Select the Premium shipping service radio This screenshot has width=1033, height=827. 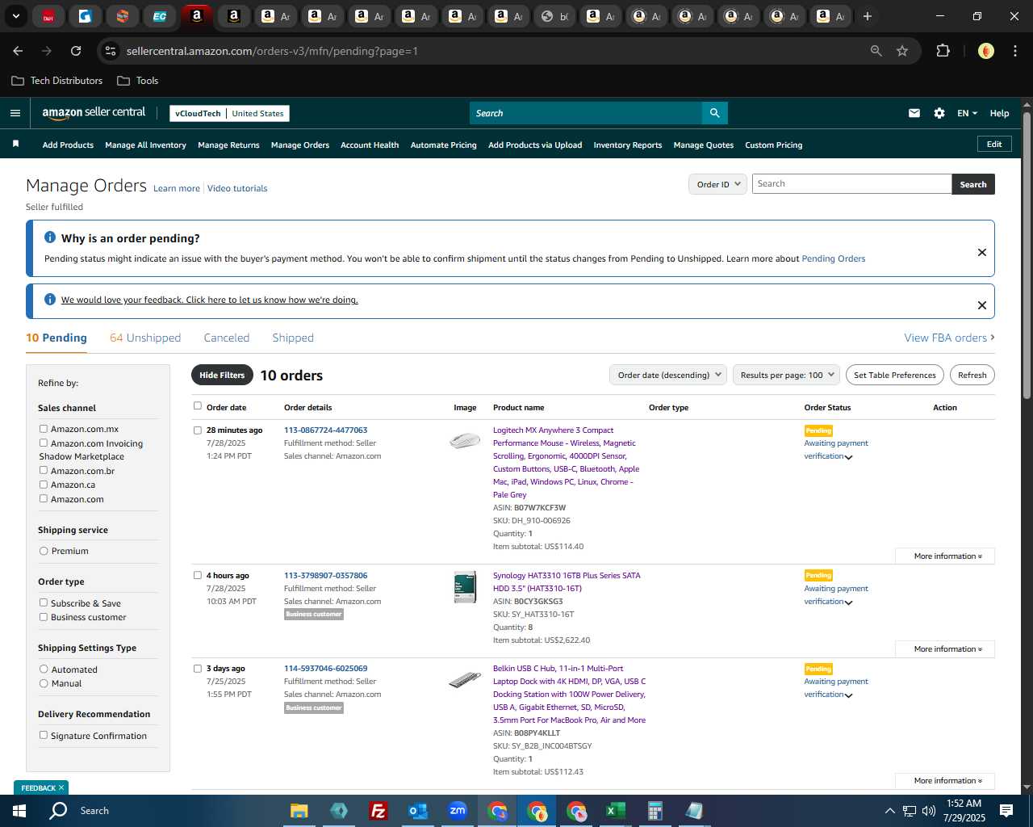tap(44, 551)
